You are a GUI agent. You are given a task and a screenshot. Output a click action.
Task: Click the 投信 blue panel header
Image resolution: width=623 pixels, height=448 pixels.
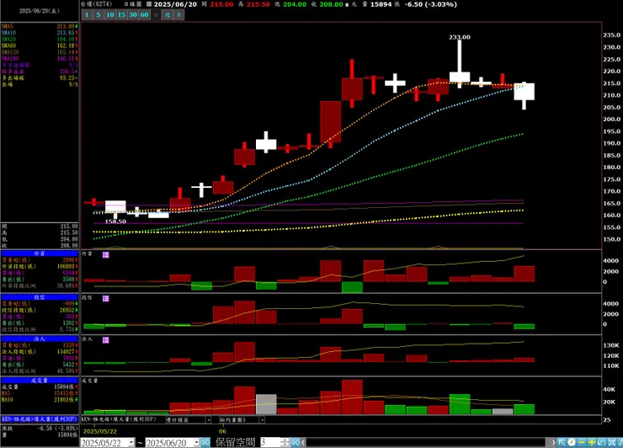coord(40,297)
